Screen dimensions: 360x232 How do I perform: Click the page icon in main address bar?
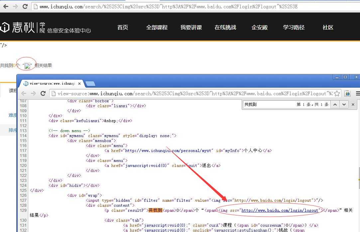(x=36, y=7)
